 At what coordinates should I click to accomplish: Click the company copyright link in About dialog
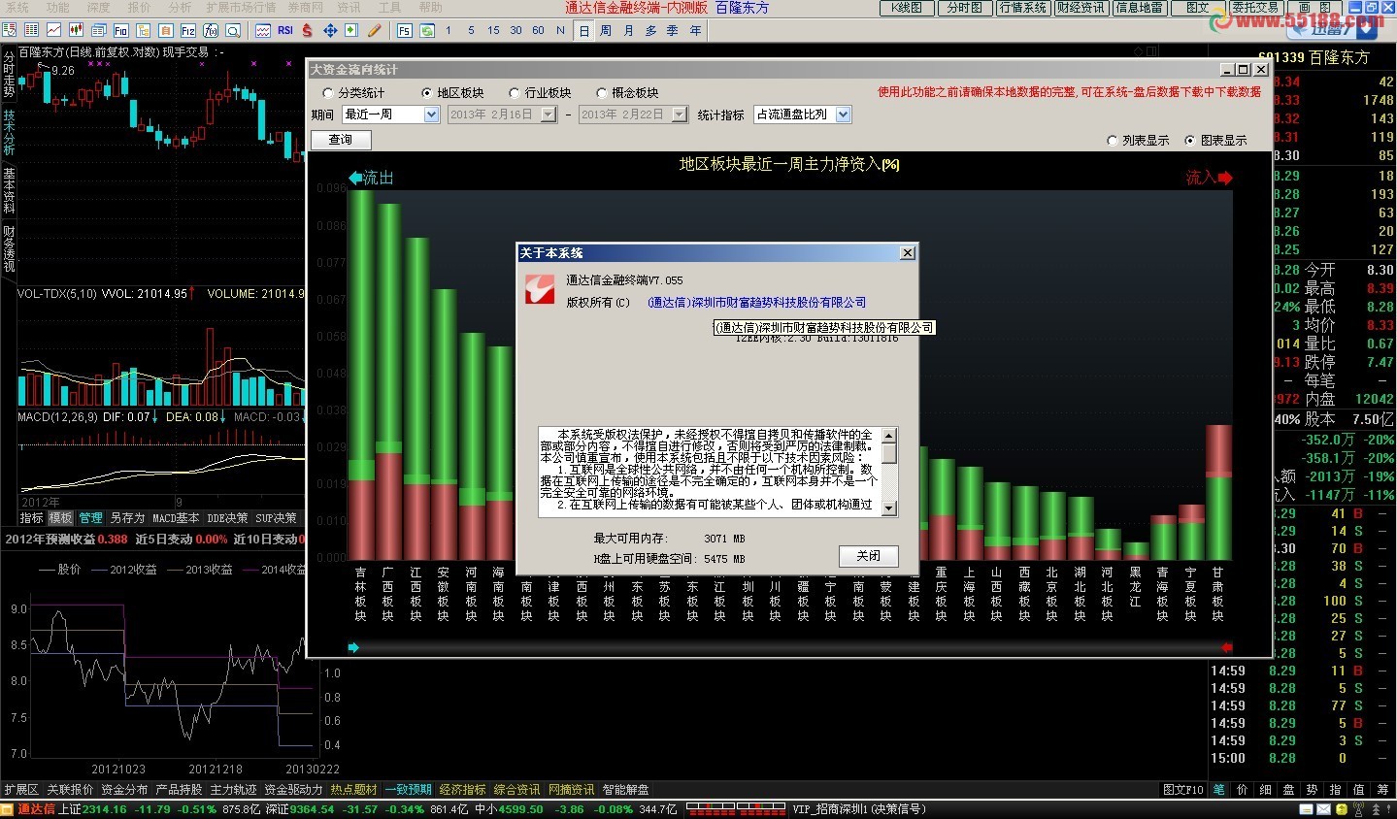click(756, 303)
